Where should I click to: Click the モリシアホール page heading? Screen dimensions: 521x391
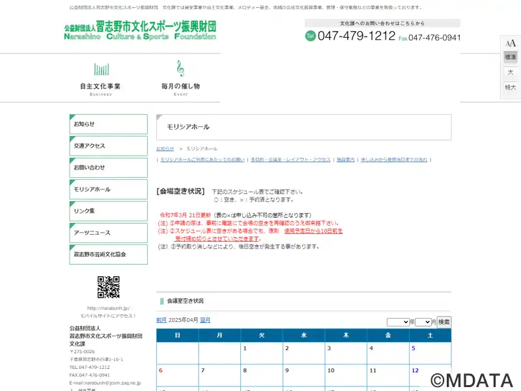pos(188,127)
